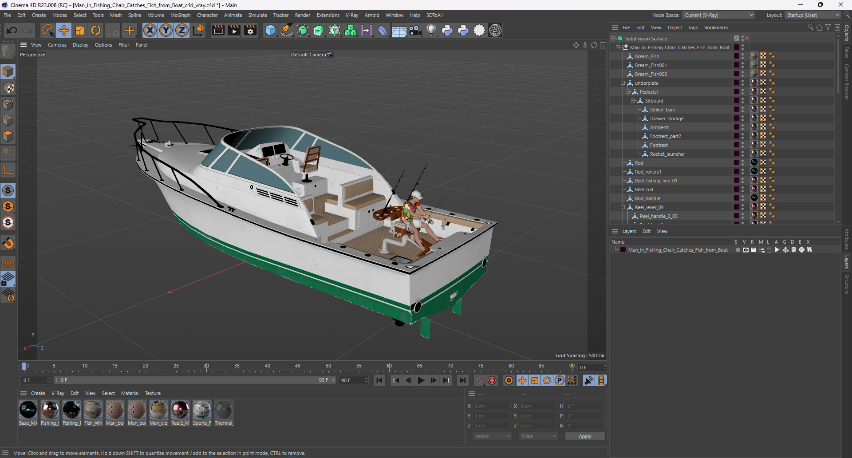Collapse the Subdivision Surface root node

(613, 39)
